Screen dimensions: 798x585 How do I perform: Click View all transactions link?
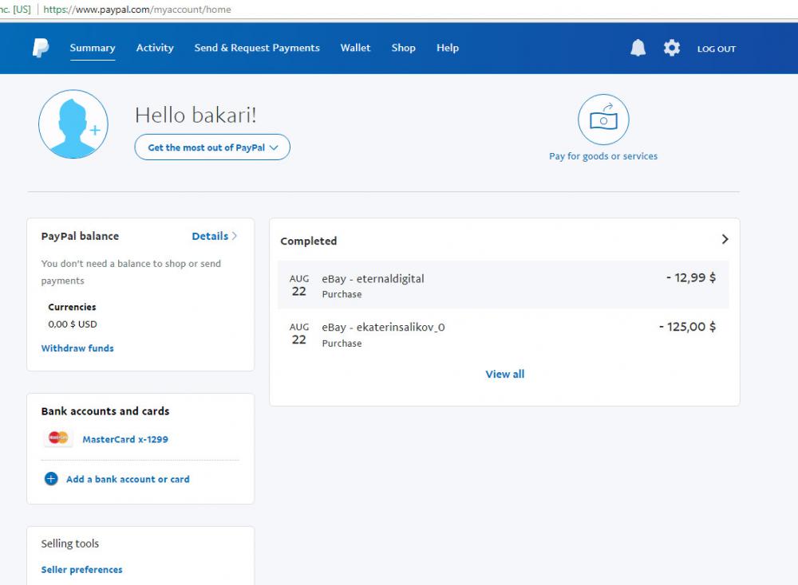coord(504,374)
